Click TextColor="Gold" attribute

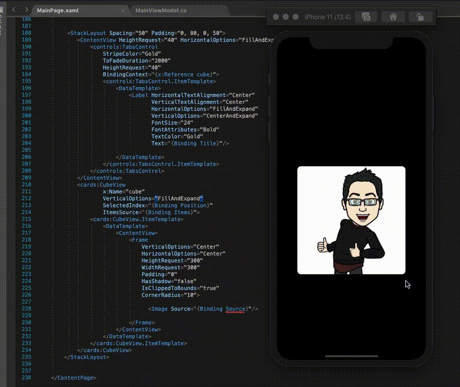pos(177,136)
